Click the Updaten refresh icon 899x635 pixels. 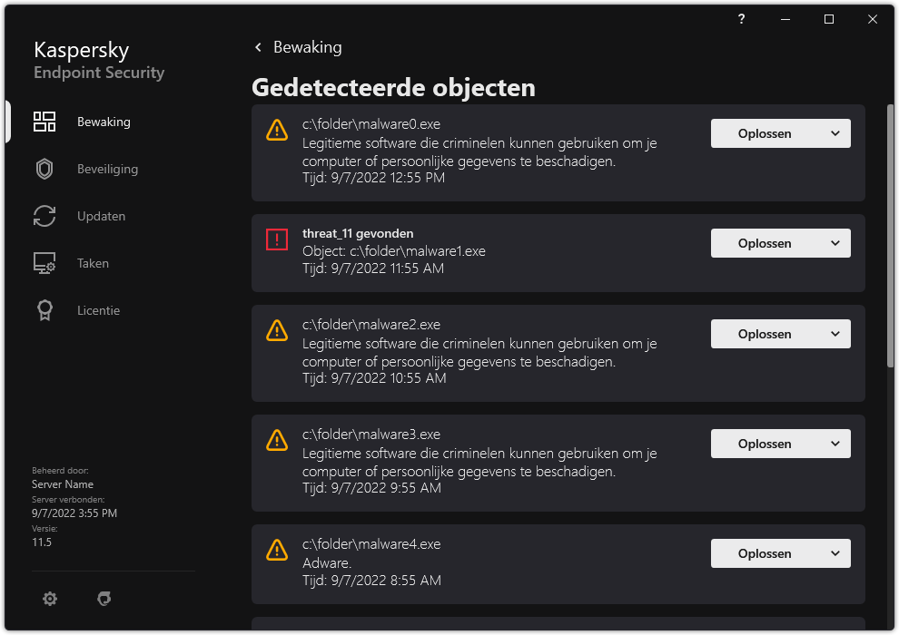[44, 215]
